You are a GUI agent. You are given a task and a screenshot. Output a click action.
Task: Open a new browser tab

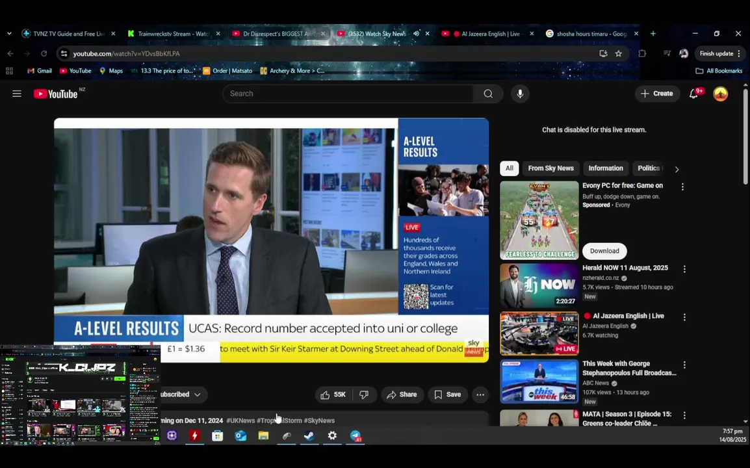coord(653,34)
